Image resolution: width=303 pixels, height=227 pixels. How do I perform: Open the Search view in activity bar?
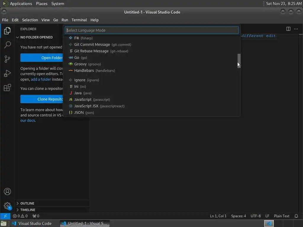(7, 45)
